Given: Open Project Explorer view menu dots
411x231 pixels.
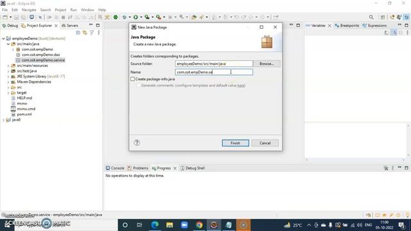Looking at the screenshot, I should 98,33.
